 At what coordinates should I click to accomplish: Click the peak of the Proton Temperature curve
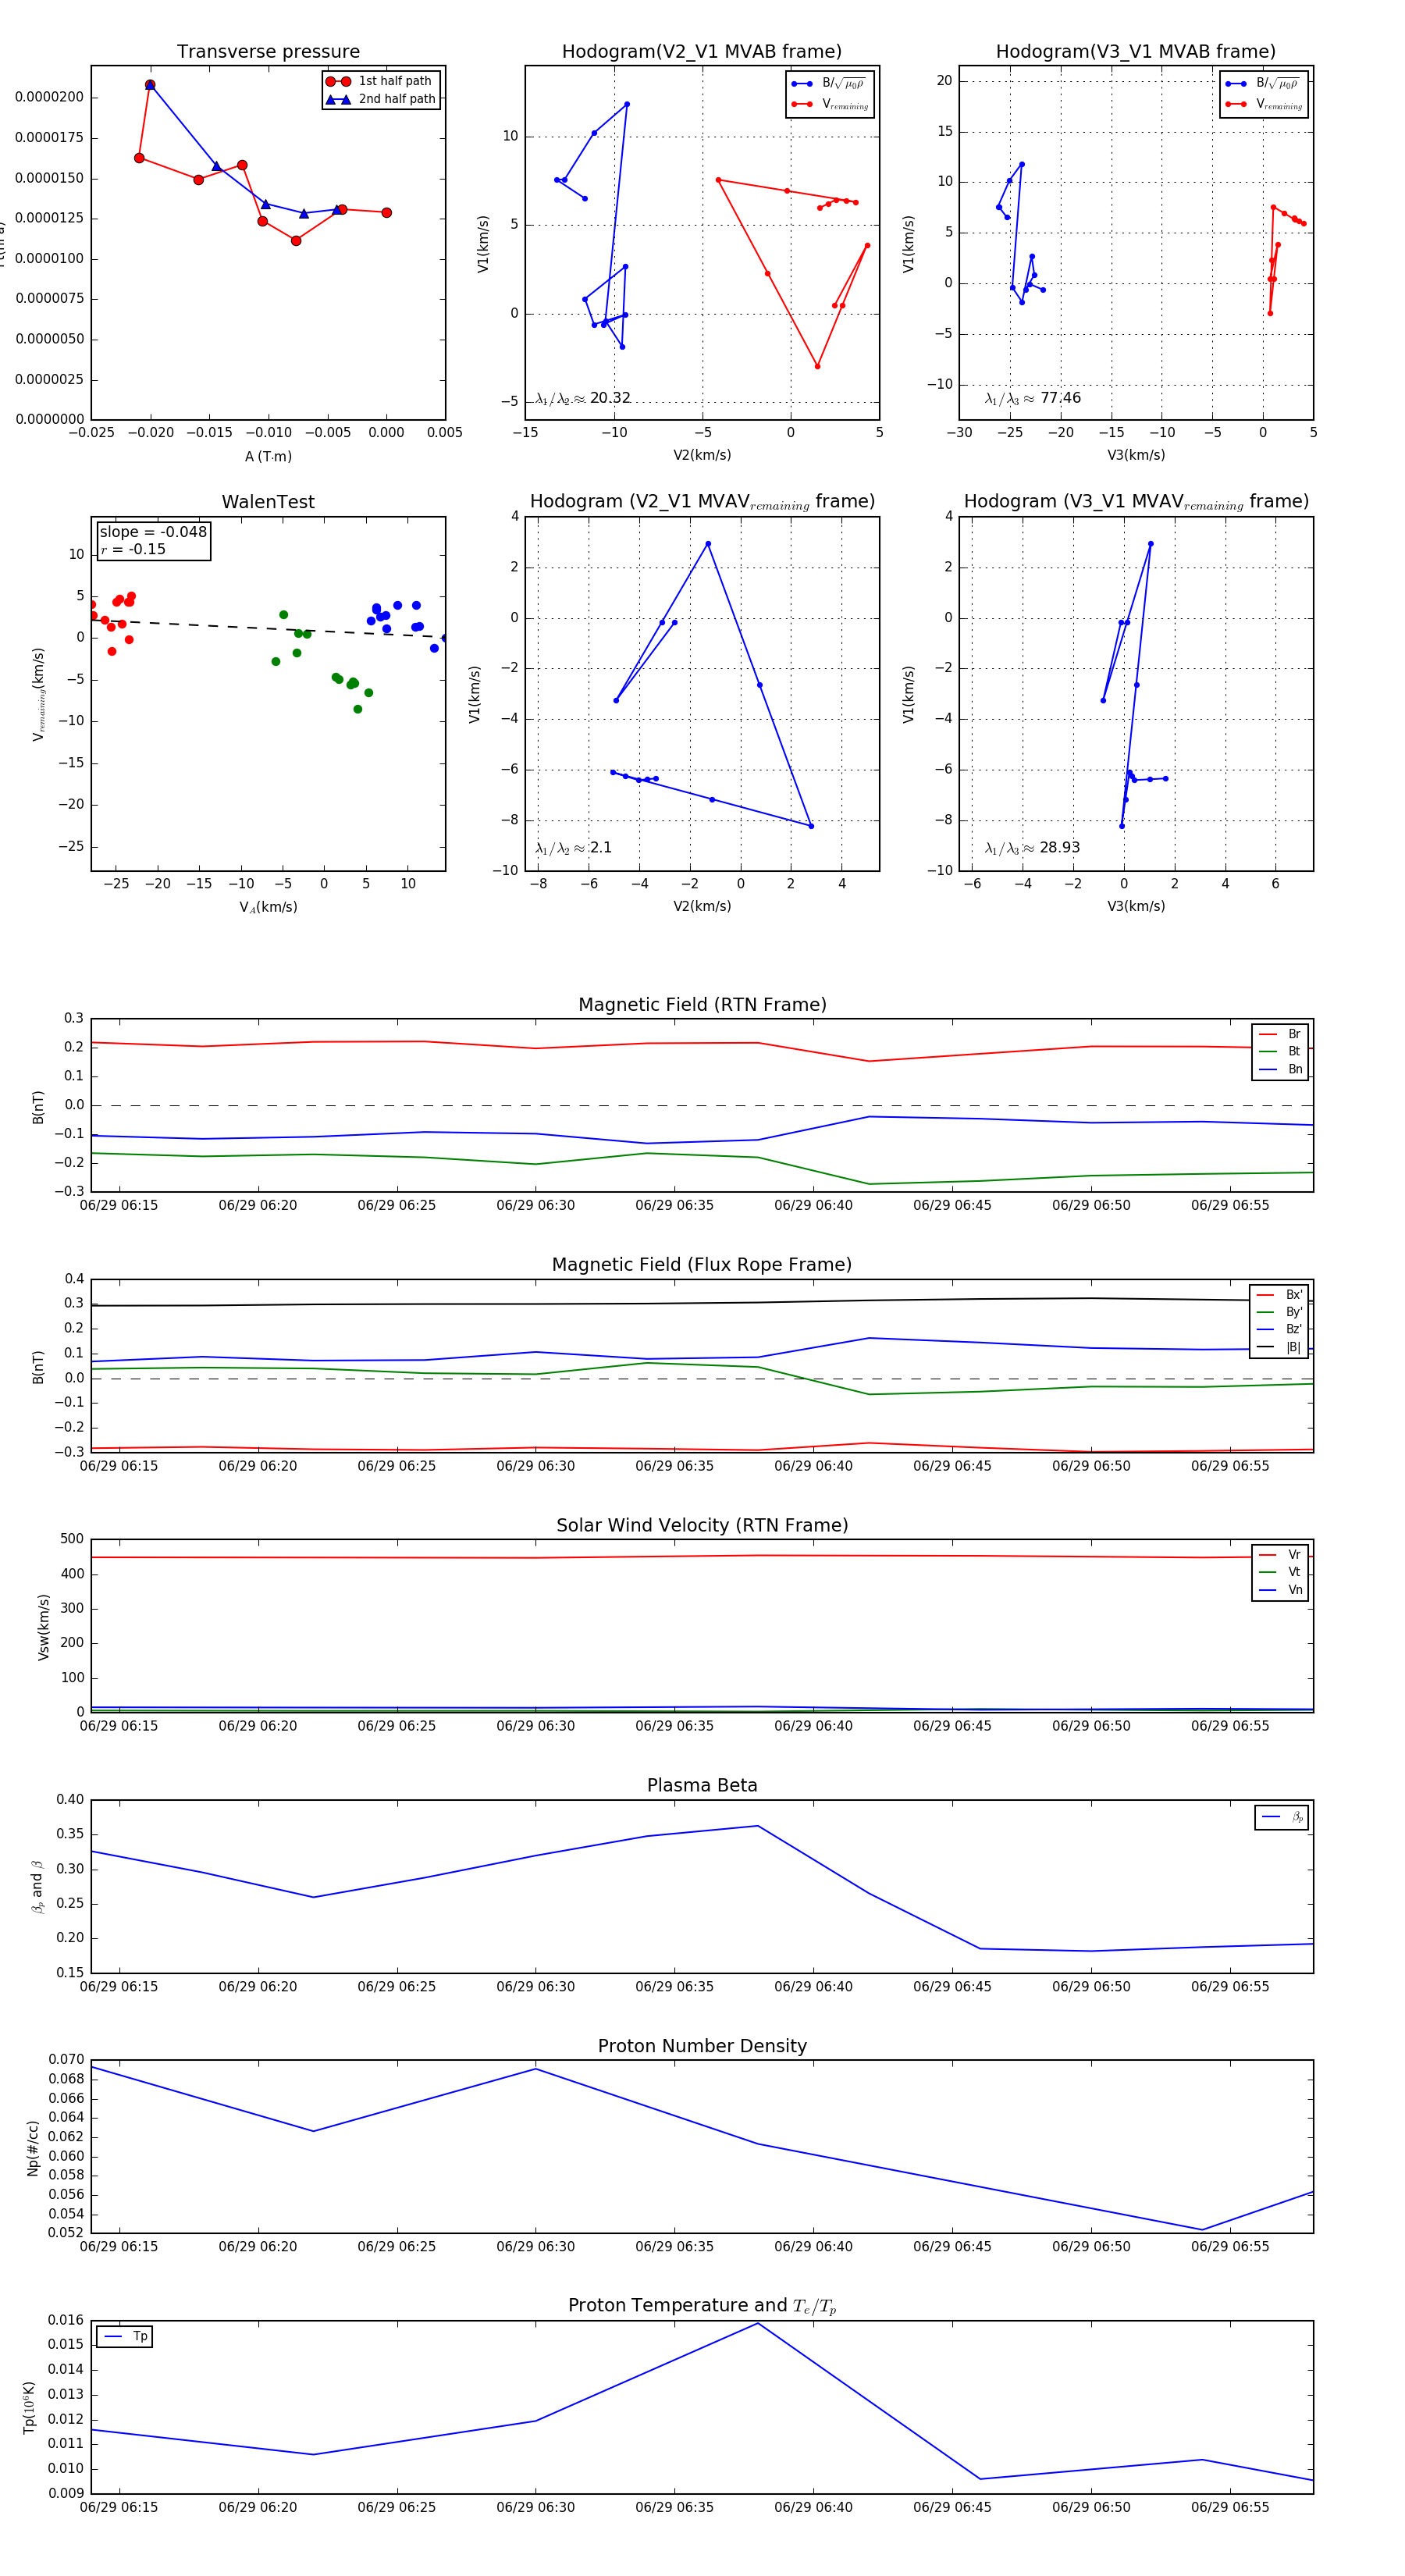click(x=758, y=2323)
